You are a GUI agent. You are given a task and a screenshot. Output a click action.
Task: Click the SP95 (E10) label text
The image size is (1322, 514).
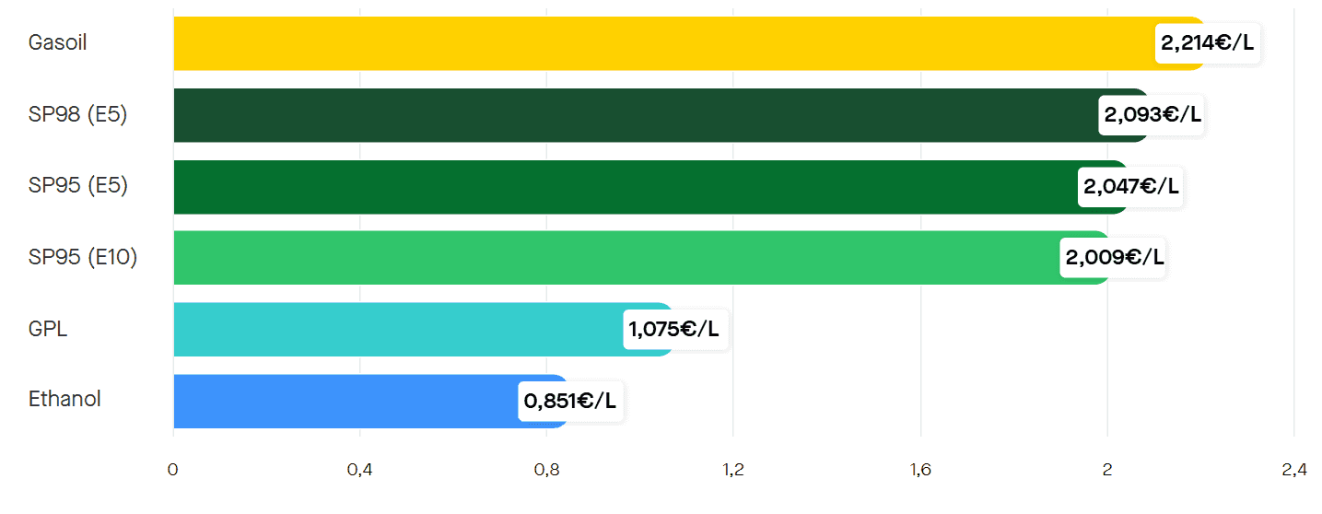click(x=83, y=258)
